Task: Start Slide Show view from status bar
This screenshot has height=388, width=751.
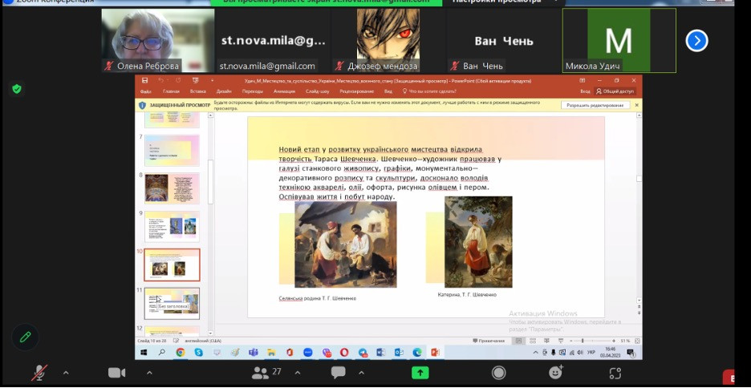Action: (x=560, y=341)
